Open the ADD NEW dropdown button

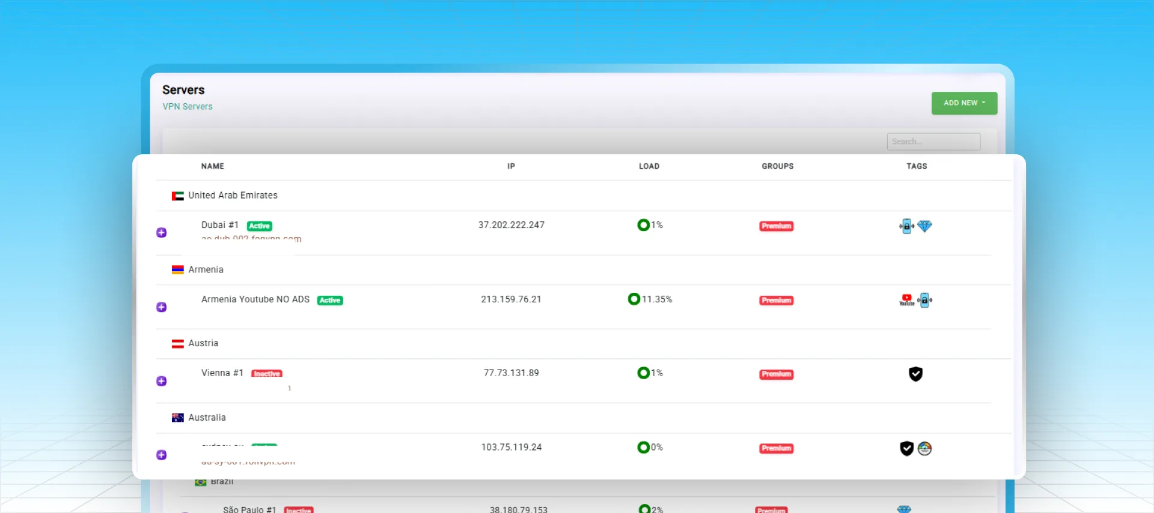coord(964,103)
